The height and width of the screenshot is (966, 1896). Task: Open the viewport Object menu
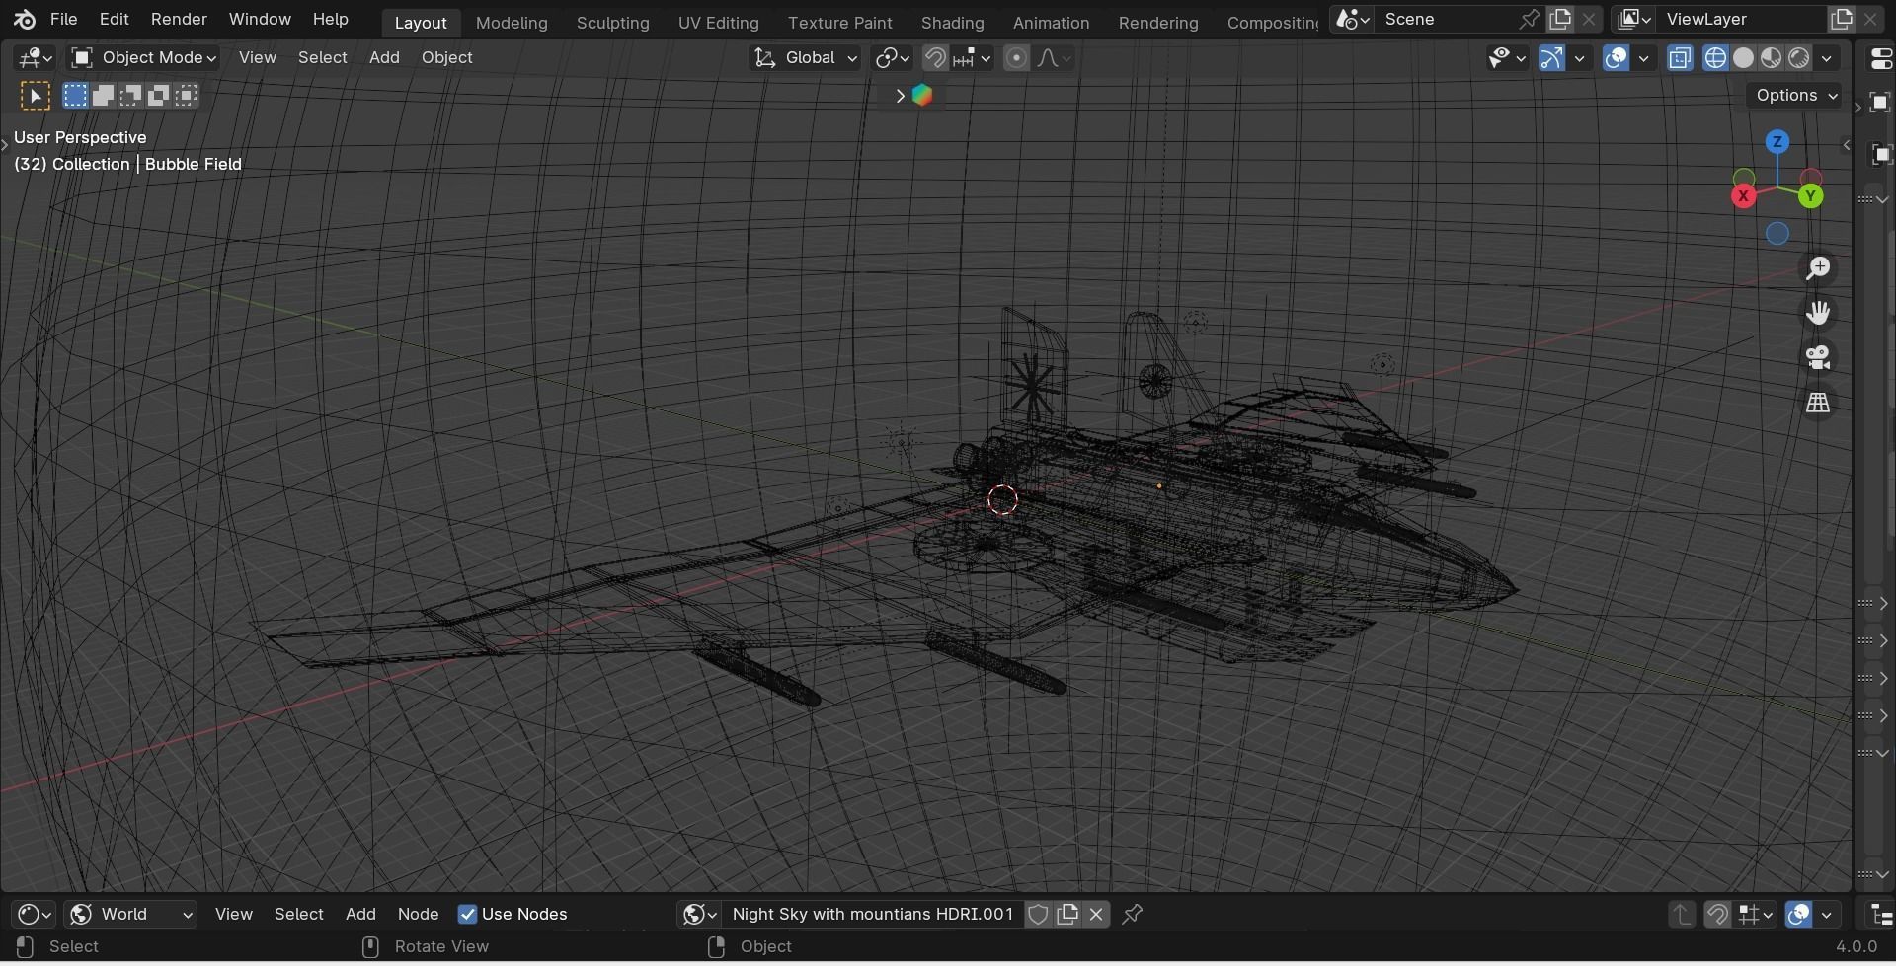446,57
